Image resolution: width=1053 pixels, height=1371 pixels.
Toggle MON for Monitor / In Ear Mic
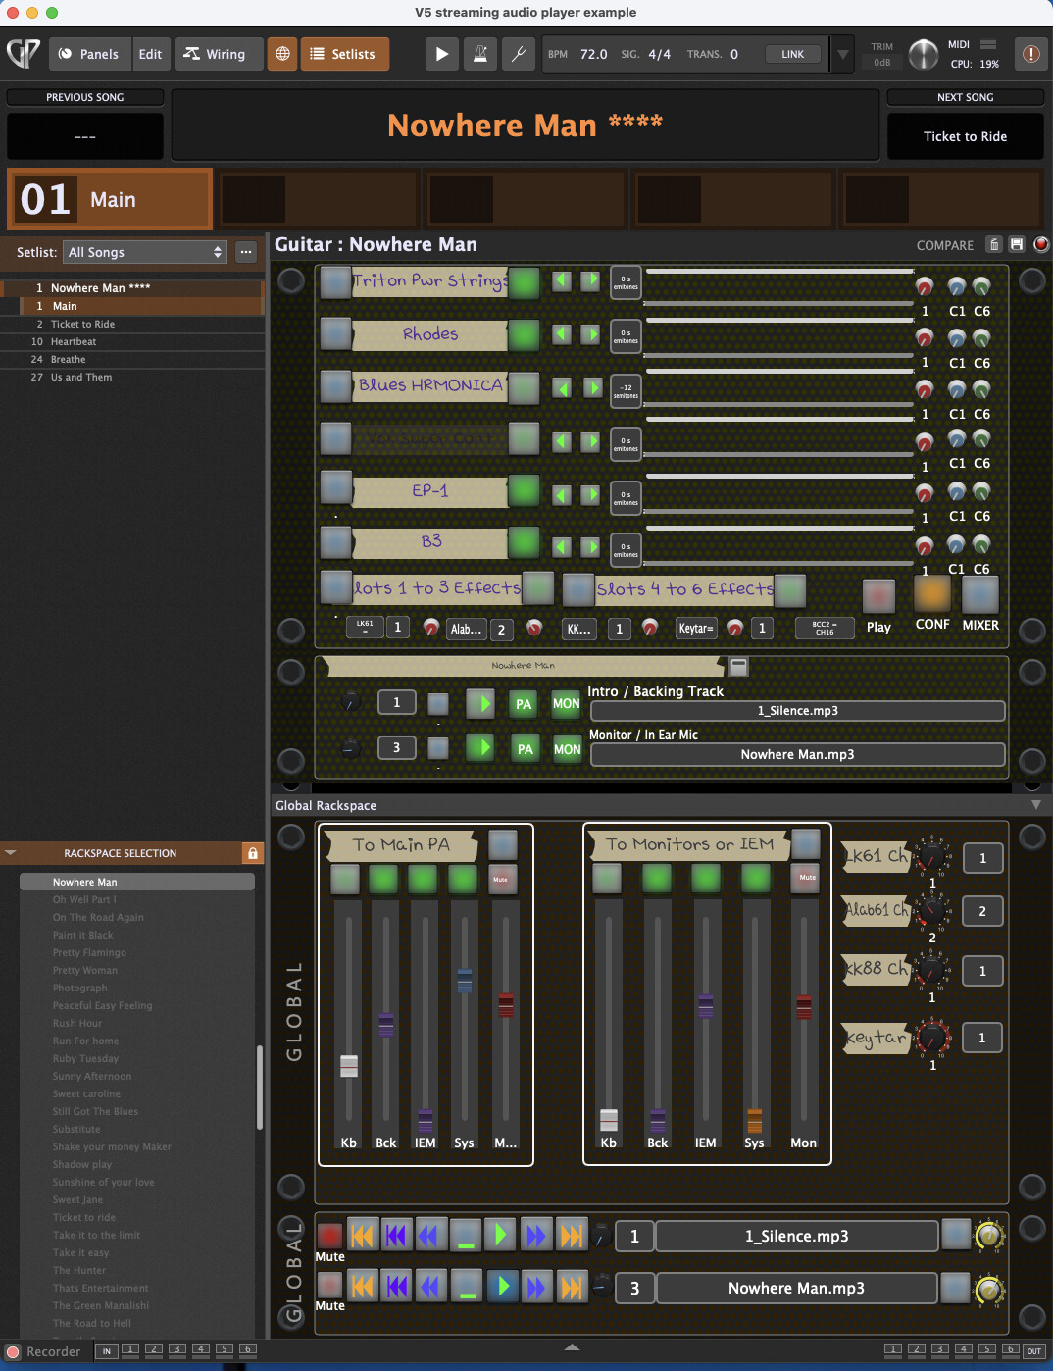(x=567, y=749)
